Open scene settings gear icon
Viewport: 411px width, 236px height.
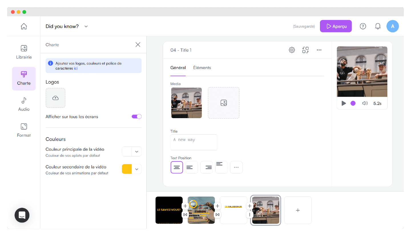pyautogui.click(x=292, y=50)
